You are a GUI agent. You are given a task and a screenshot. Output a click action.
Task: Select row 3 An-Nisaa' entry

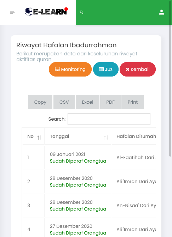[136, 205]
